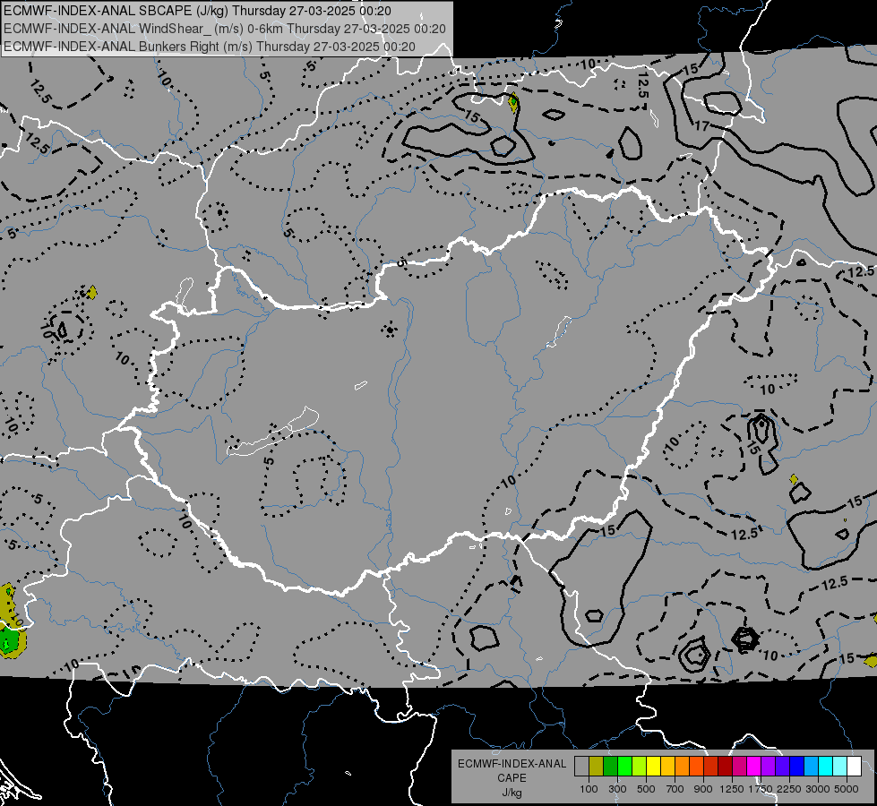The image size is (877, 806).
Task: Click the legend title ECMWF-INDEX-ANAL
Action: click(x=512, y=764)
